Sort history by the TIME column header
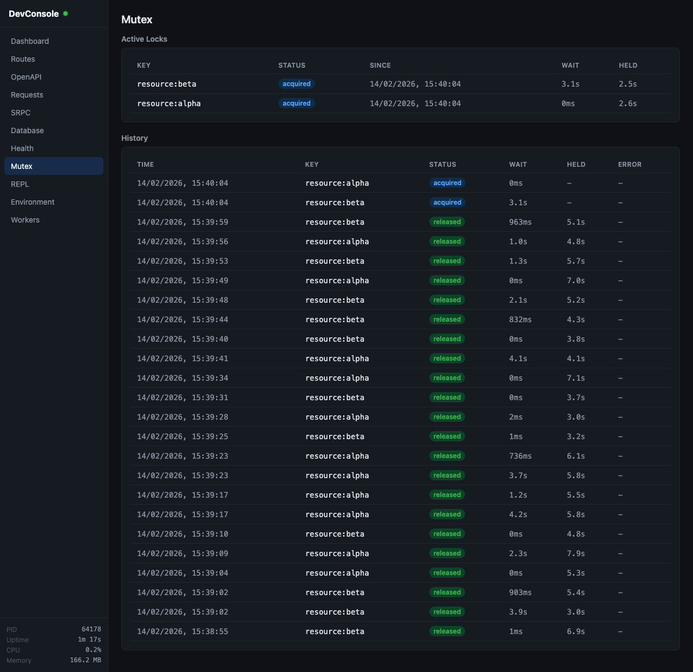Viewport: 693px width, 672px height. pyautogui.click(x=145, y=164)
